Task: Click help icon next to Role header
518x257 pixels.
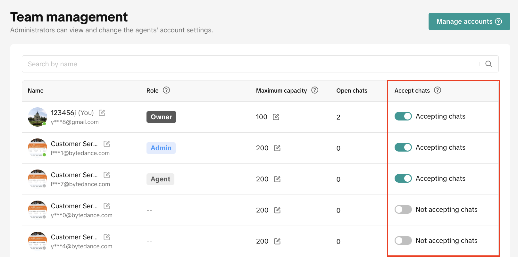Action: [x=166, y=90]
